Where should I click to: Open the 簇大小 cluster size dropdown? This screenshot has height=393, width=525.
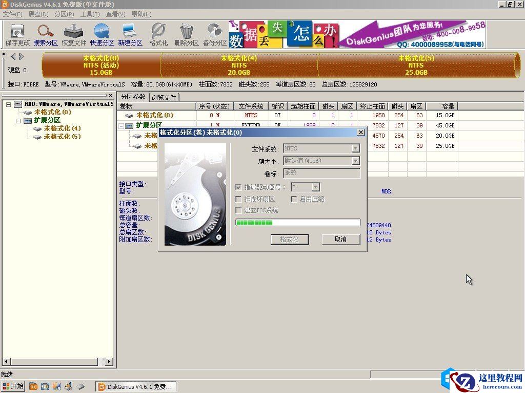point(356,161)
